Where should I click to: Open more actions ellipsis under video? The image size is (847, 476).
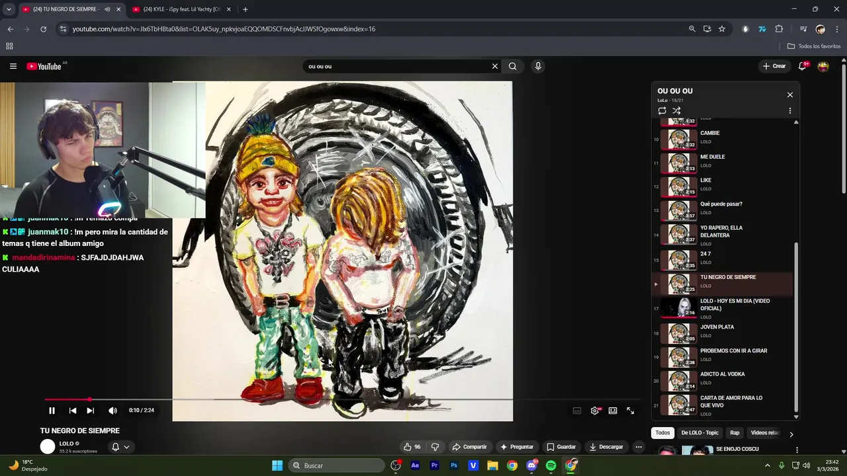coord(639,447)
